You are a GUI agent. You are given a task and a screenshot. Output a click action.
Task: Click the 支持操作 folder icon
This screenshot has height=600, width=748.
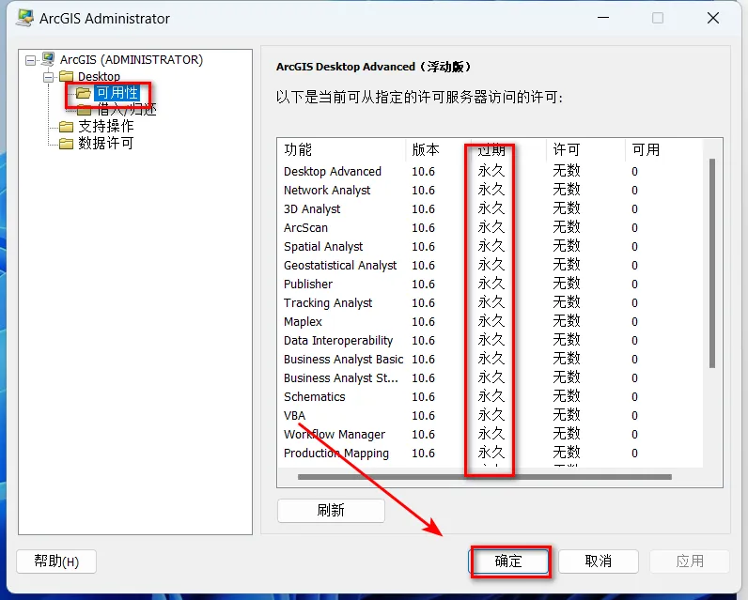tap(67, 127)
